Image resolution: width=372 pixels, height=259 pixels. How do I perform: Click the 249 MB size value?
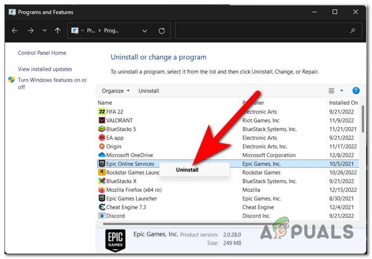click(232, 243)
